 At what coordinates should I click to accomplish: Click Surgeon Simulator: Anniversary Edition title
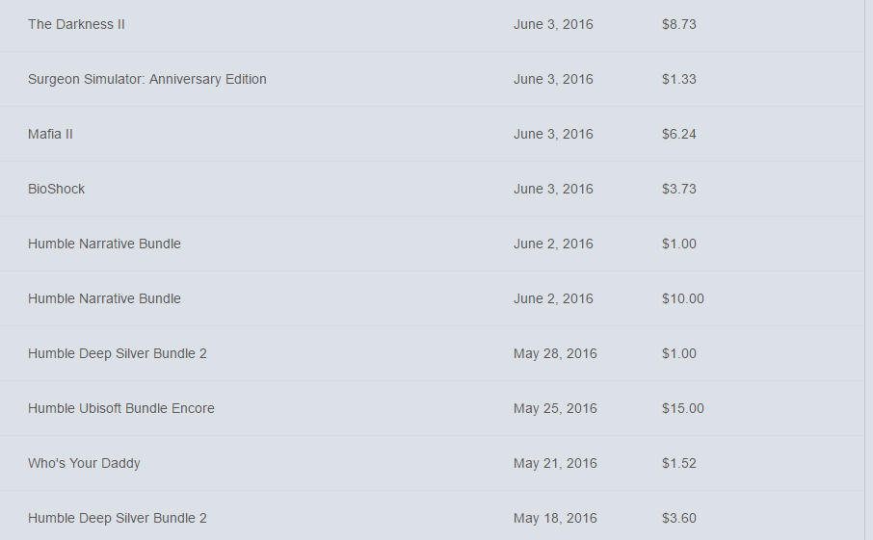(x=146, y=79)
